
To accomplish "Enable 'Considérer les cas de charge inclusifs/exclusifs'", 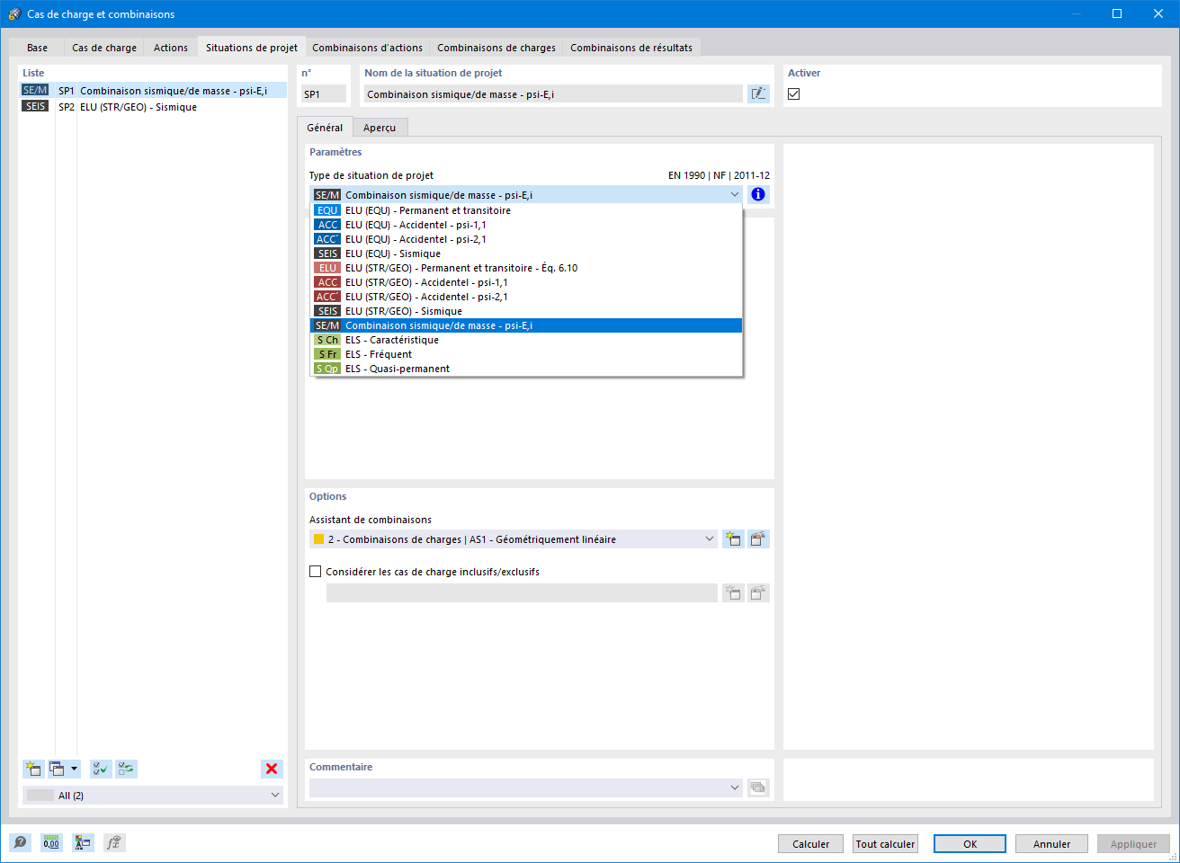I will pos(316,571).
